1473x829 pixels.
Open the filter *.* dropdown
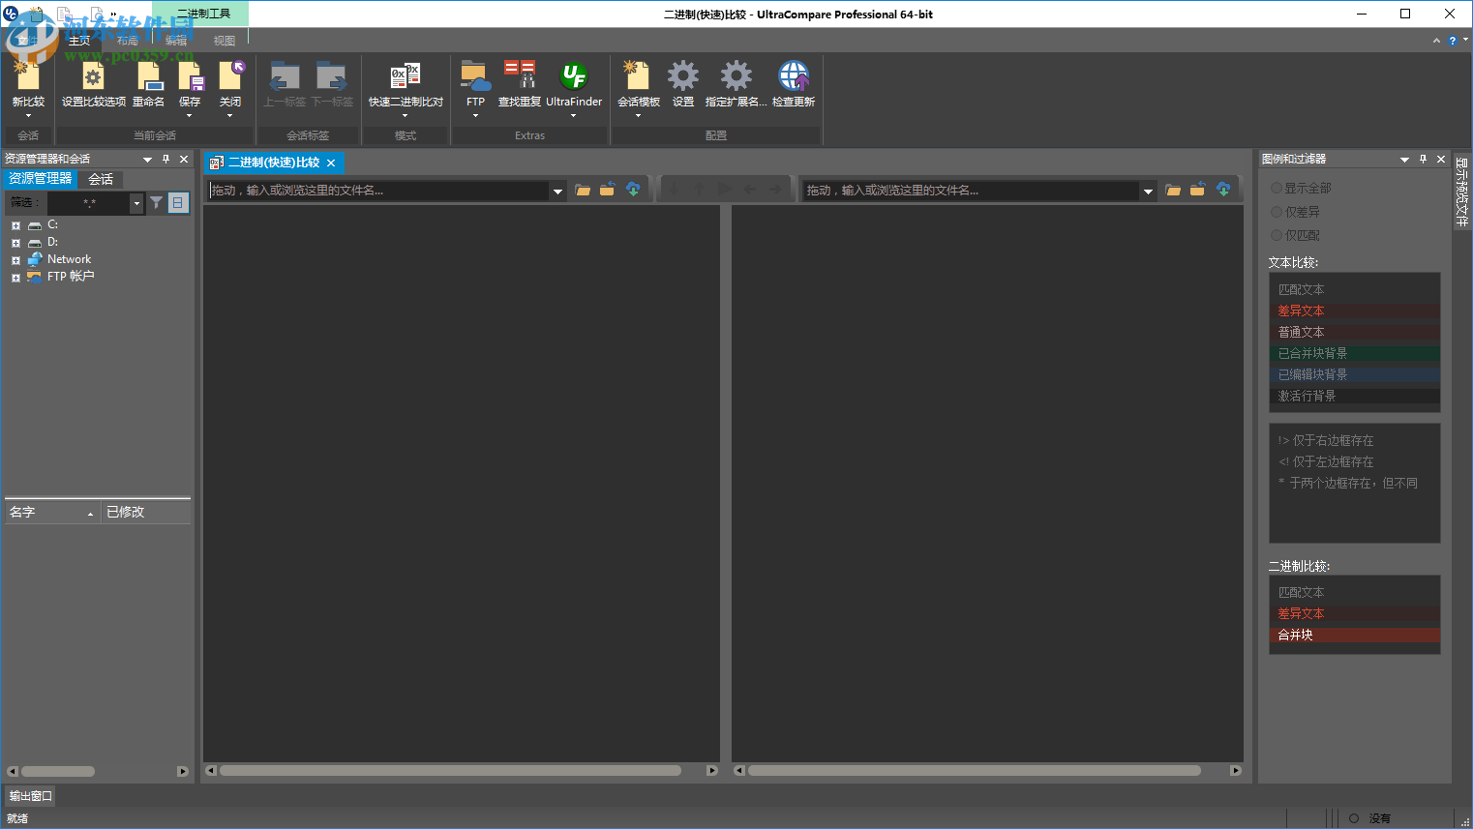(x=136, y=203)
